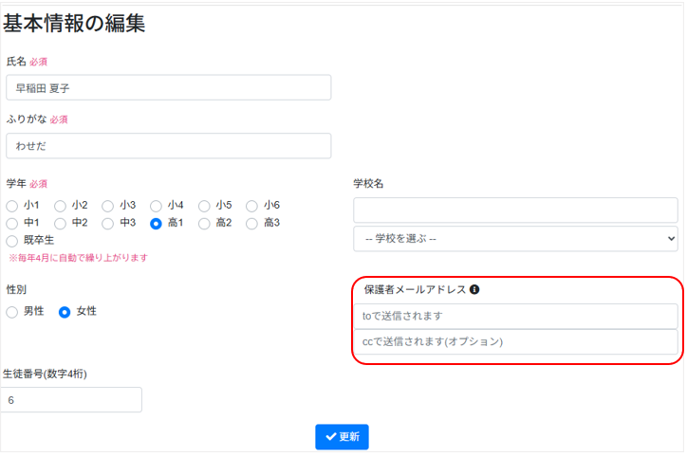Click the 学校名 text field
This screenshot has width=687, height=457.
coord(515,210)
